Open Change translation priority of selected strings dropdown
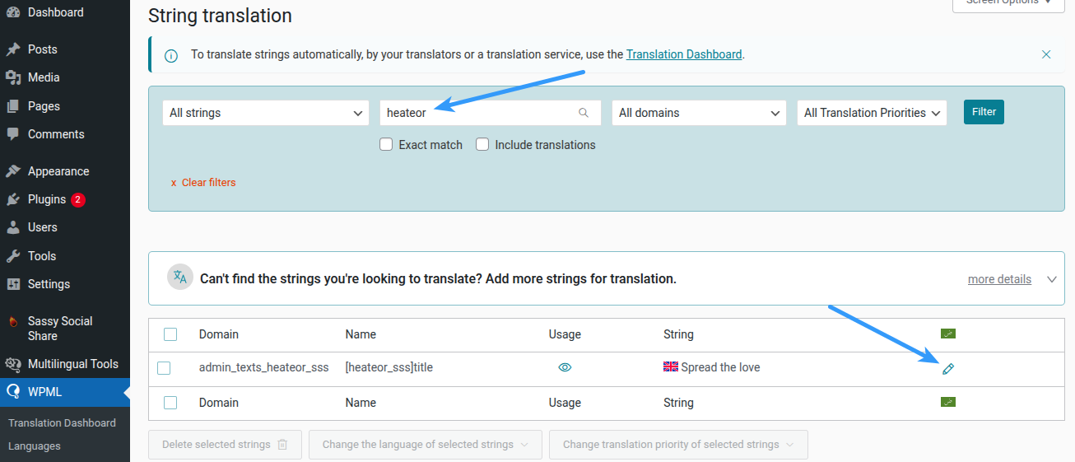 (678, 445)
